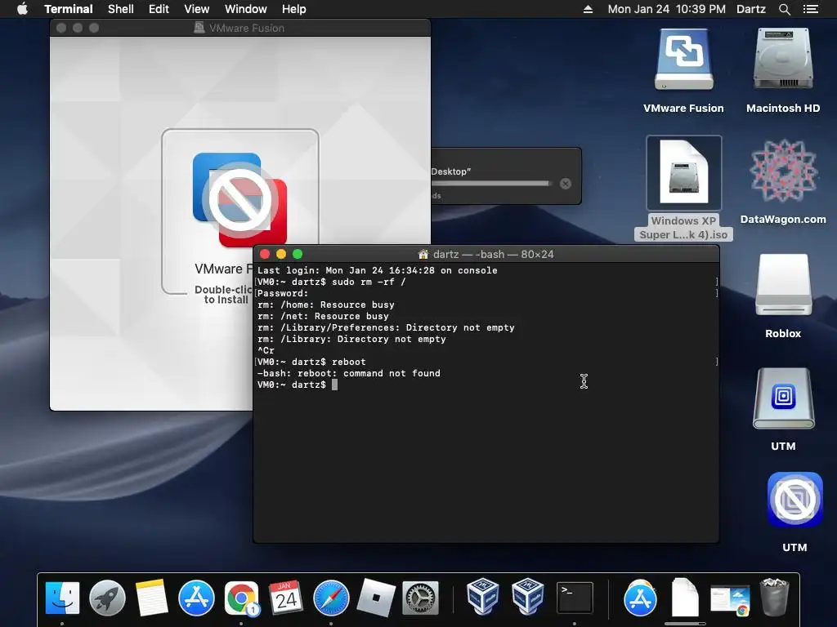Screen dimensions: 837x627
Task: Open Google Chrome from the Dock
Action: [x=241, y=598]
